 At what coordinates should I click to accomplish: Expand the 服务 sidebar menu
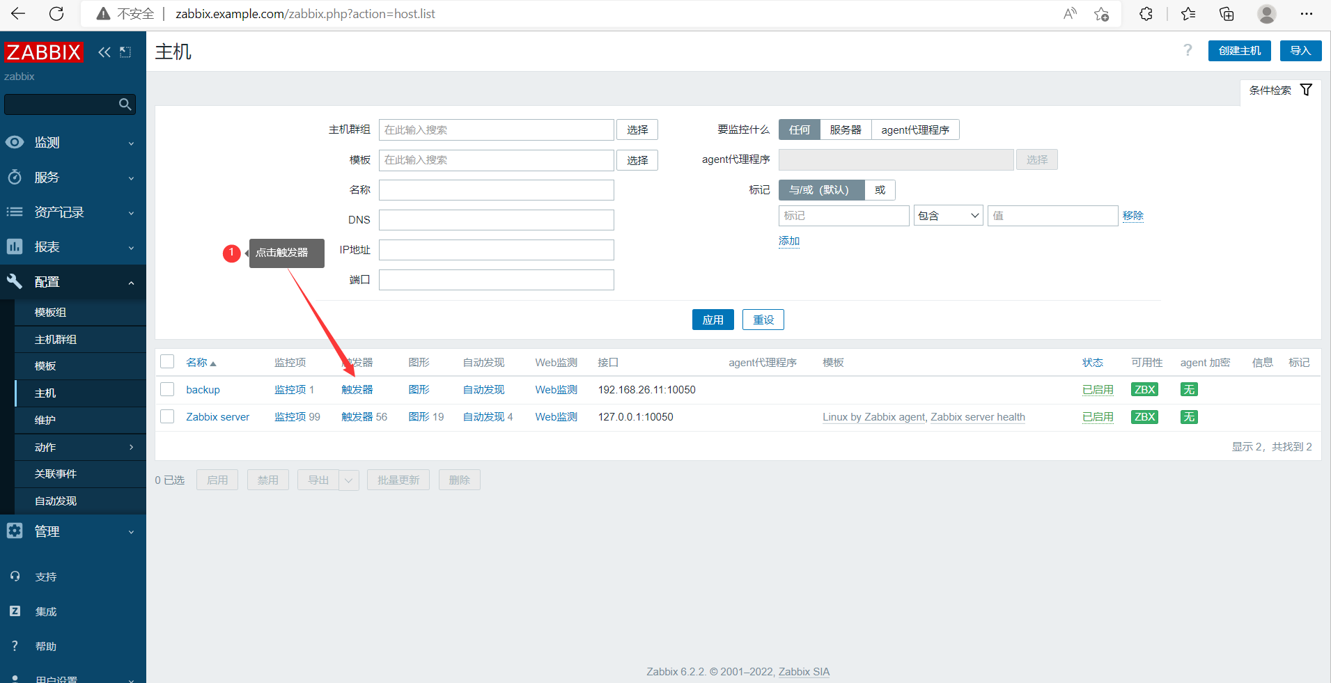click(73, 178)
